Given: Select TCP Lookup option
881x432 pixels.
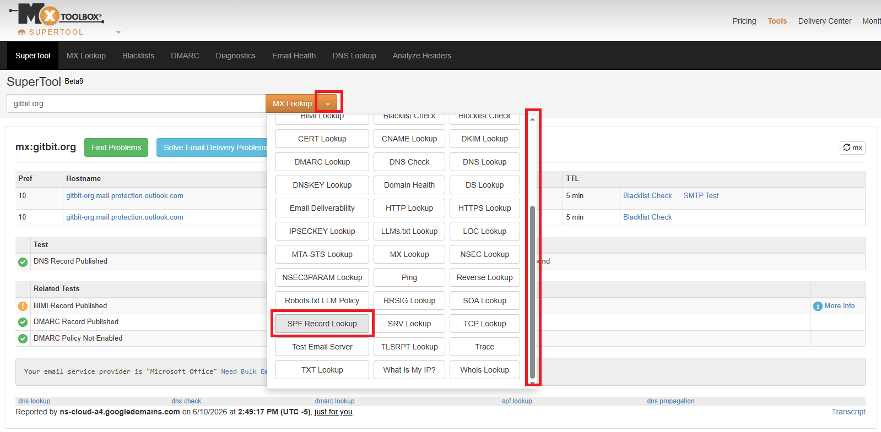Looking at the screenshot, I should (x=485, y=324).
